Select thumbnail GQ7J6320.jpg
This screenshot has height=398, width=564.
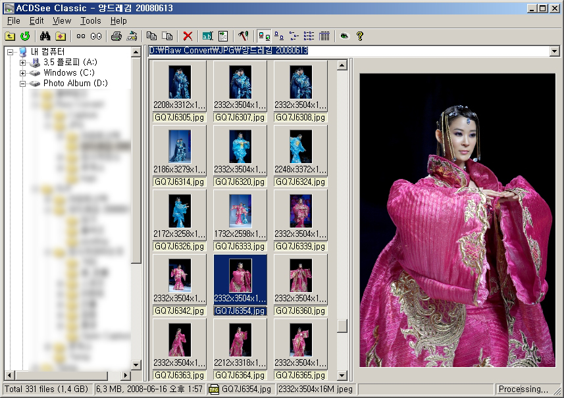click(x=240, y=156)
